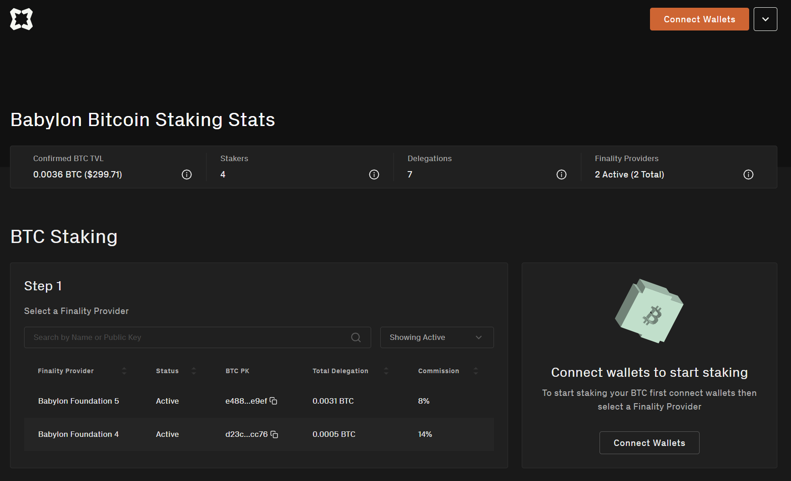
Task: Open info tooltip for Delegations
Action: [561, 174]
